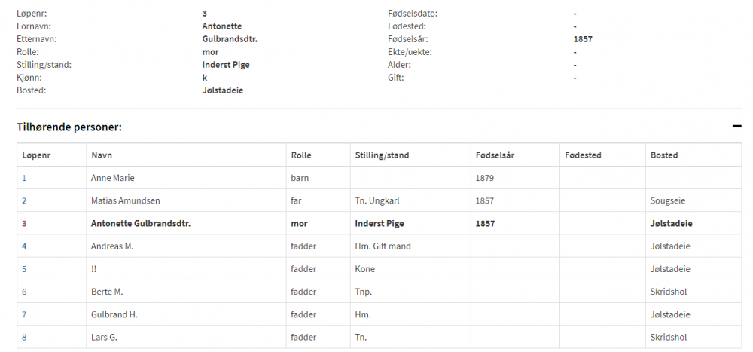Screen dimensions: 753x352
Task: Open person link number 7
Action: (24, 314)
